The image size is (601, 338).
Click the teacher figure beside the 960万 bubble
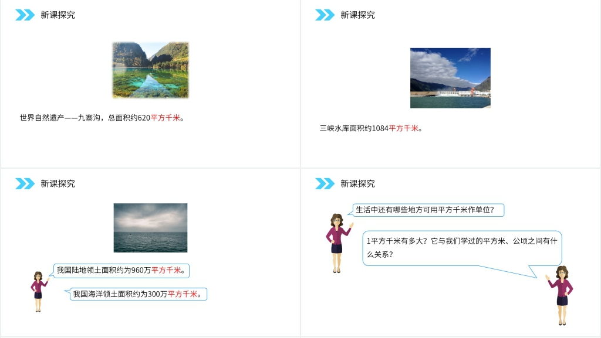38,291
